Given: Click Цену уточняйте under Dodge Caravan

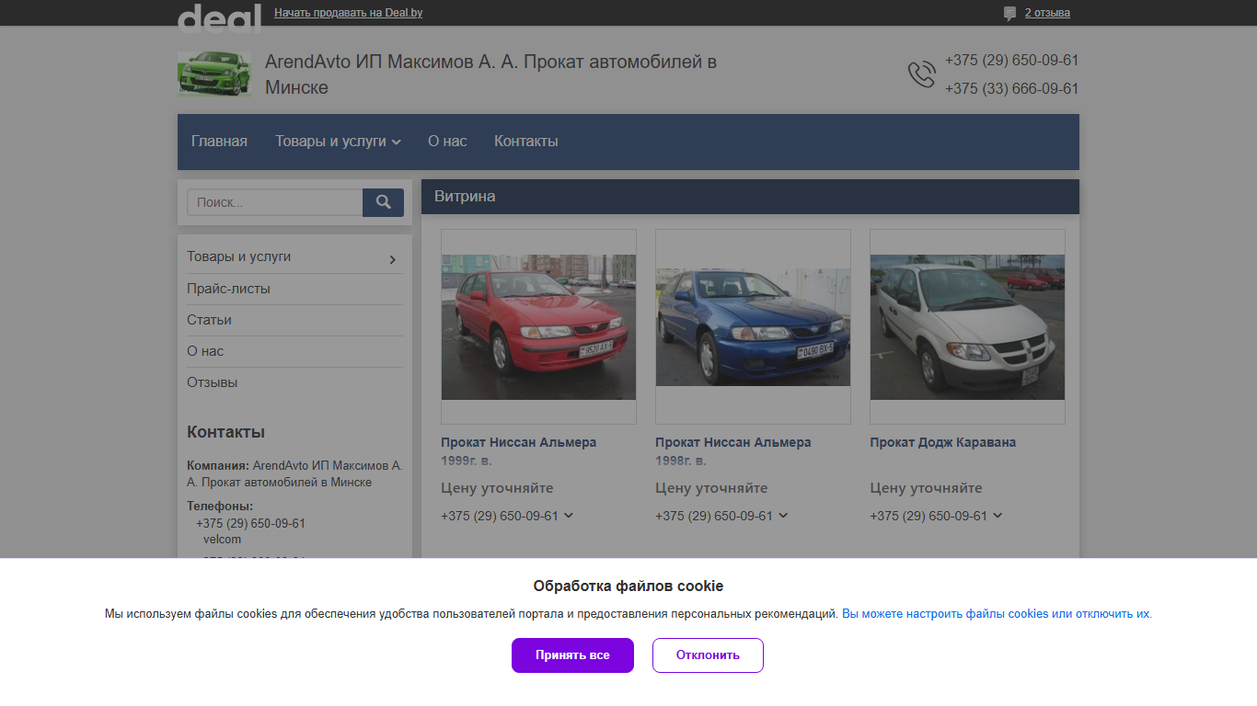Looking at the screenshot, I should (x=926, y=488).
